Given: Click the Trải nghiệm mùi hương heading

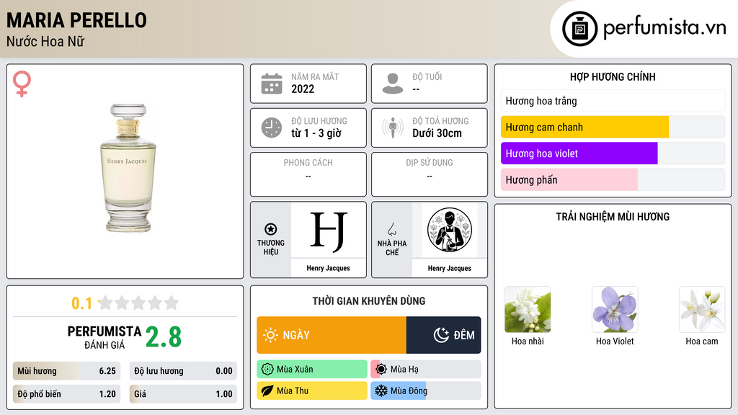Looking at the screenshot, I should (x=613, y=217).
